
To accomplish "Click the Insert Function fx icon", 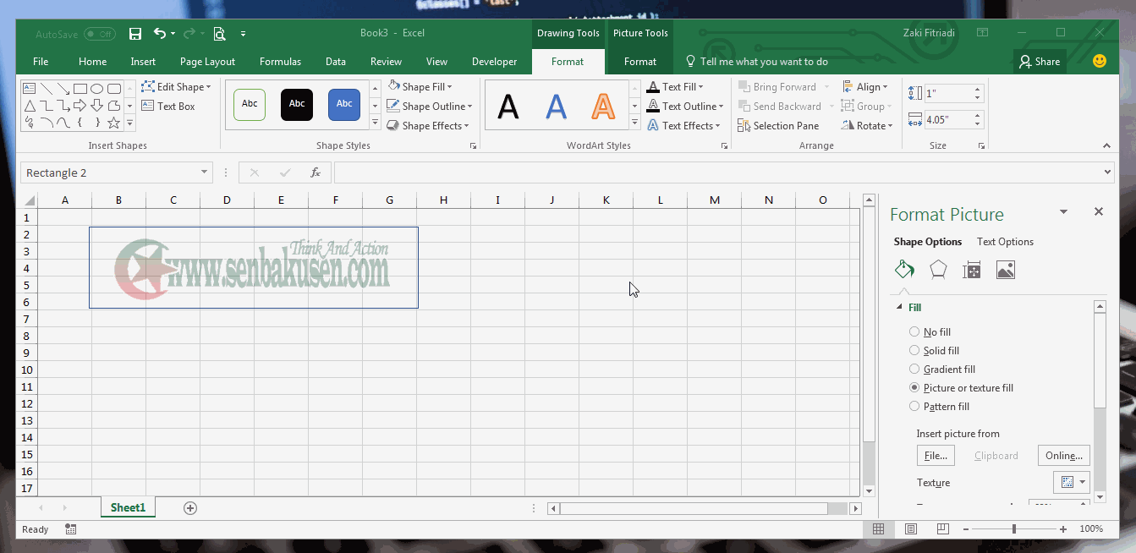I will (x=316, y=172).
